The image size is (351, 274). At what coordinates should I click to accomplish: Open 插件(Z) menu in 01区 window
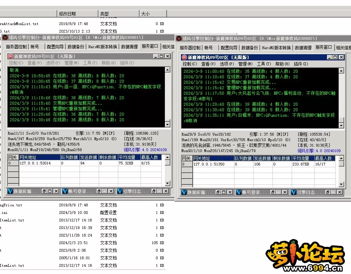pos(127,63)
